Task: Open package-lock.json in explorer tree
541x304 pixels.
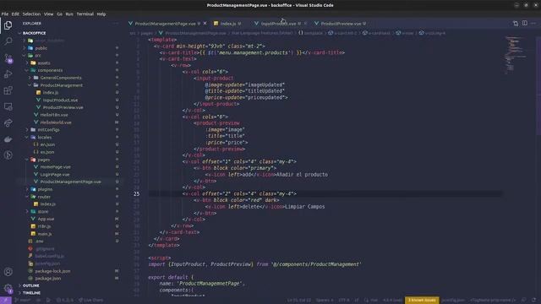Action: click(x=52, y=271)
